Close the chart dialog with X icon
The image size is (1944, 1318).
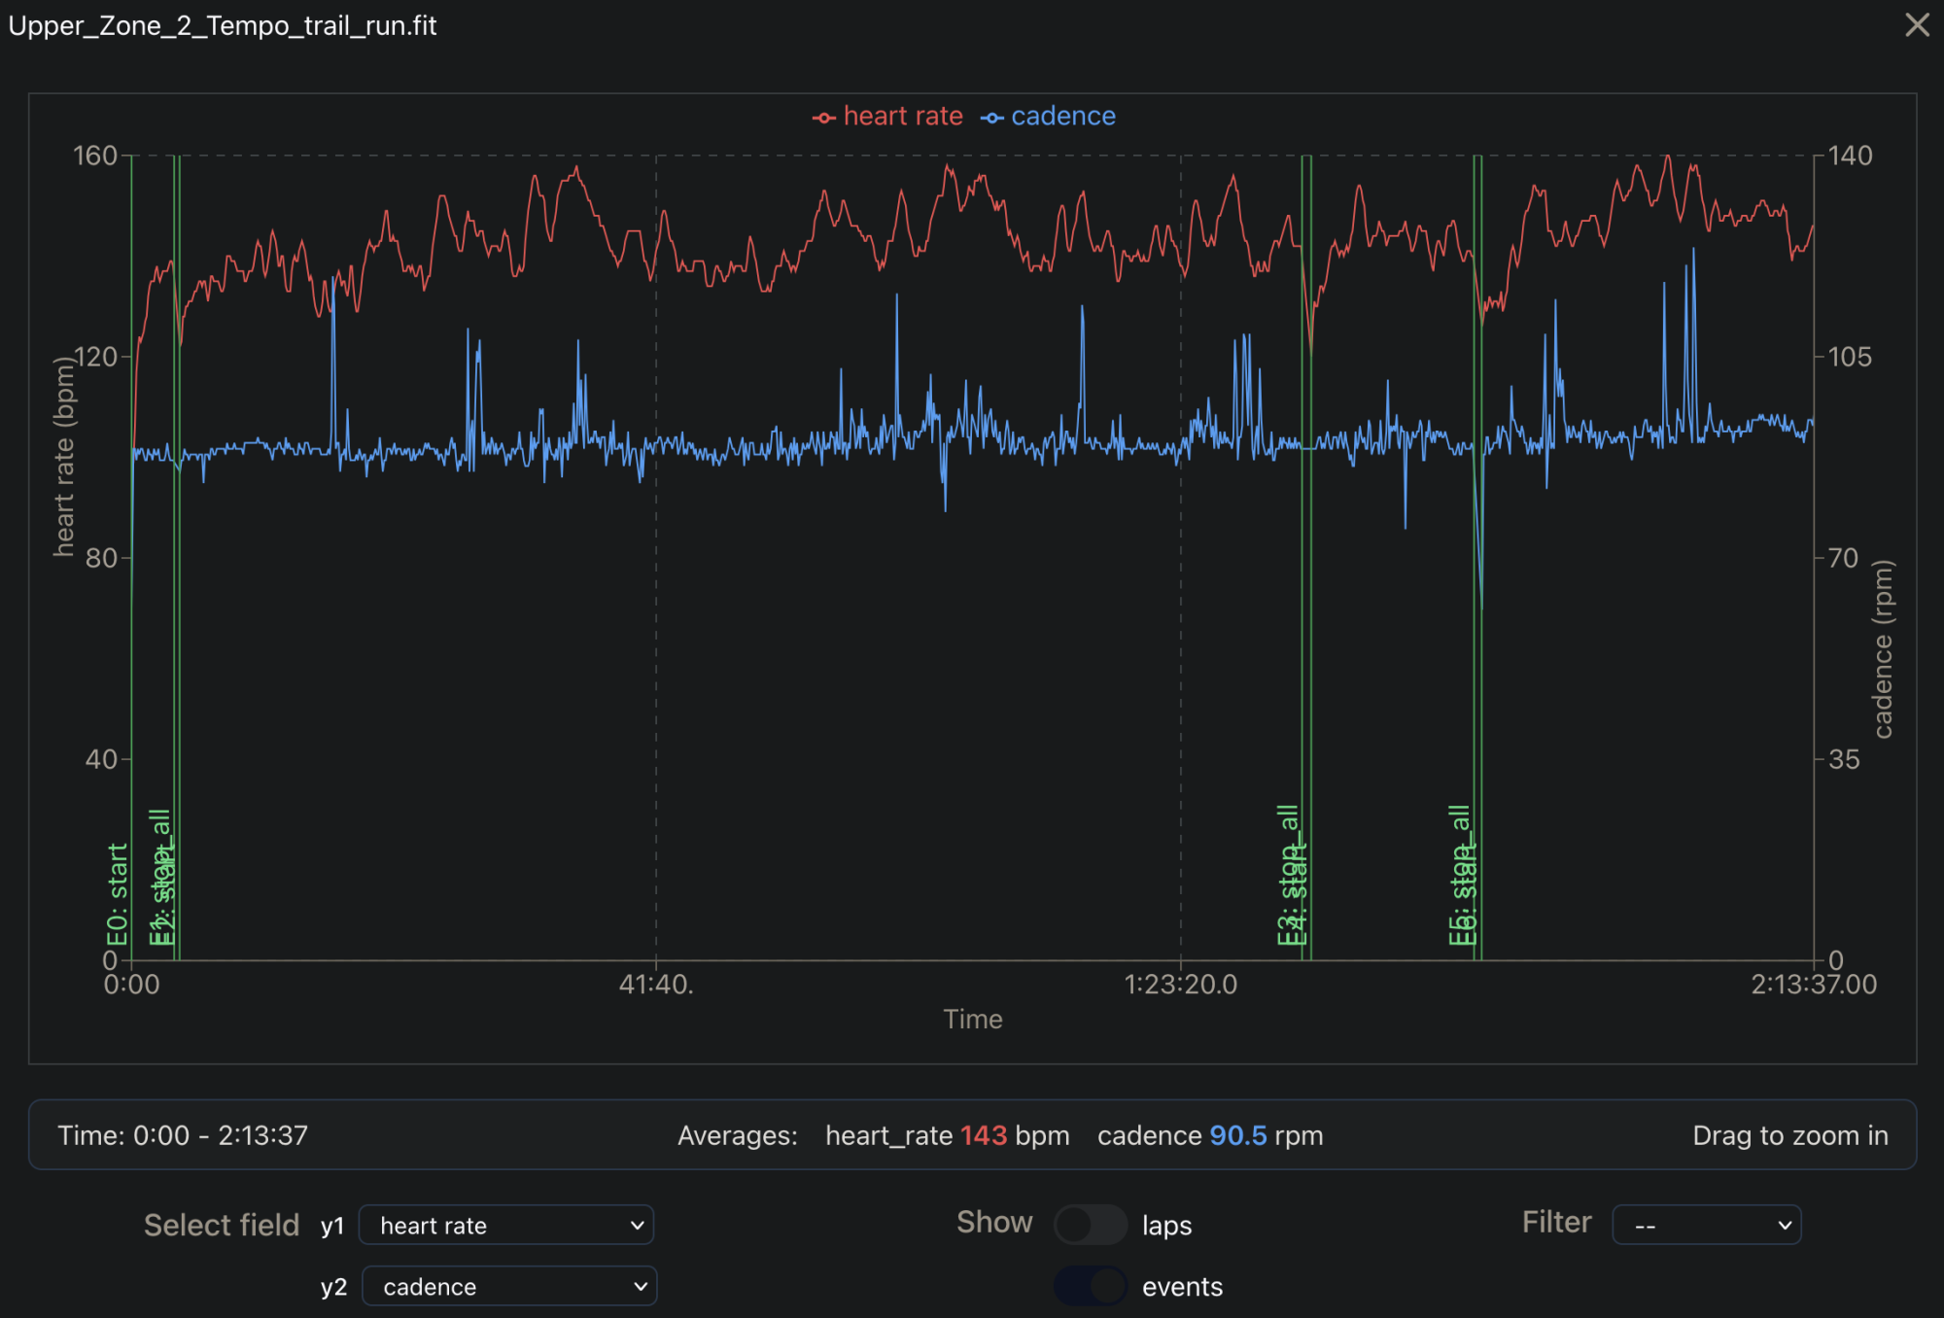pyautogui.click(x=1917, y=25)
